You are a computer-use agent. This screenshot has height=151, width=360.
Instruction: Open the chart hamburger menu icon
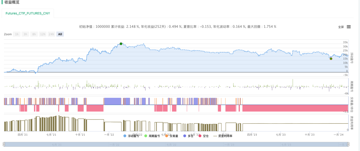(x=349, y=27)
